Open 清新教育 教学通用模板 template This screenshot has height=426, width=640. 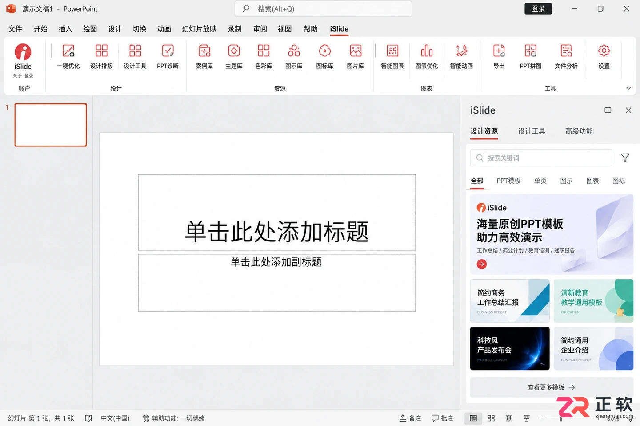click(x=593, y=300)
